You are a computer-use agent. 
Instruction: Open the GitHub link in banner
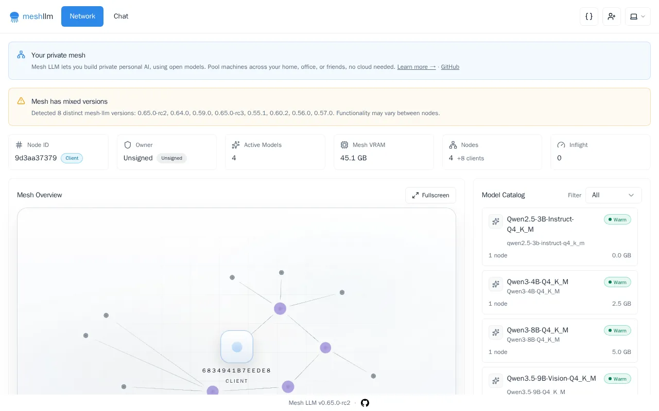[x=450, y=67]
